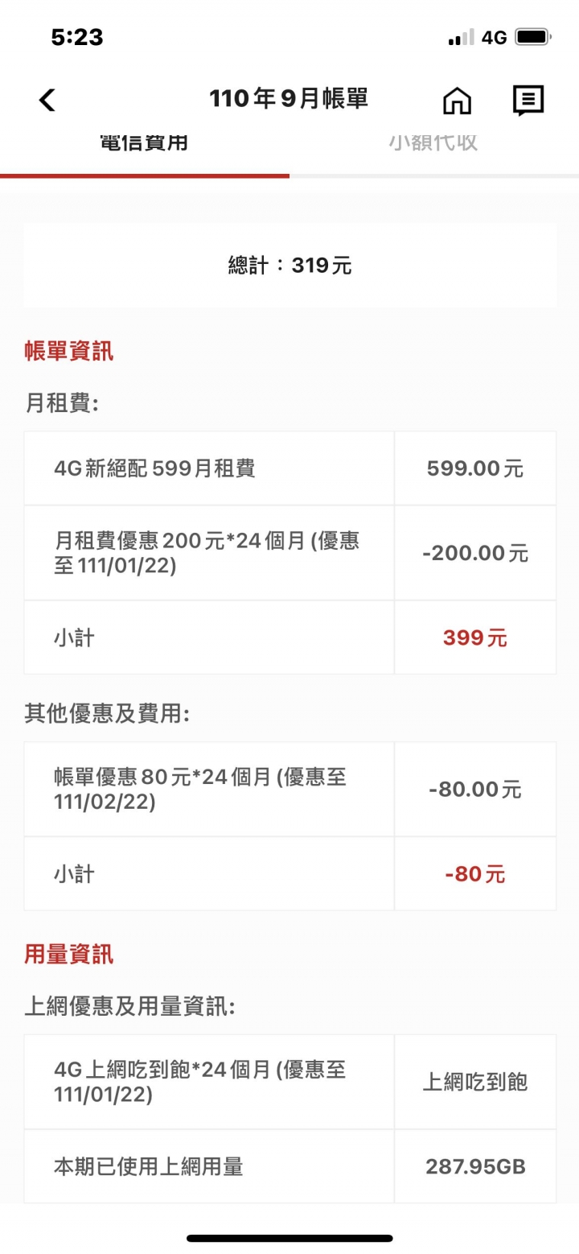Screen dimensions: 579x1254
Task: Switch to the 小額代收 tab
Action: tap(434, 143)
